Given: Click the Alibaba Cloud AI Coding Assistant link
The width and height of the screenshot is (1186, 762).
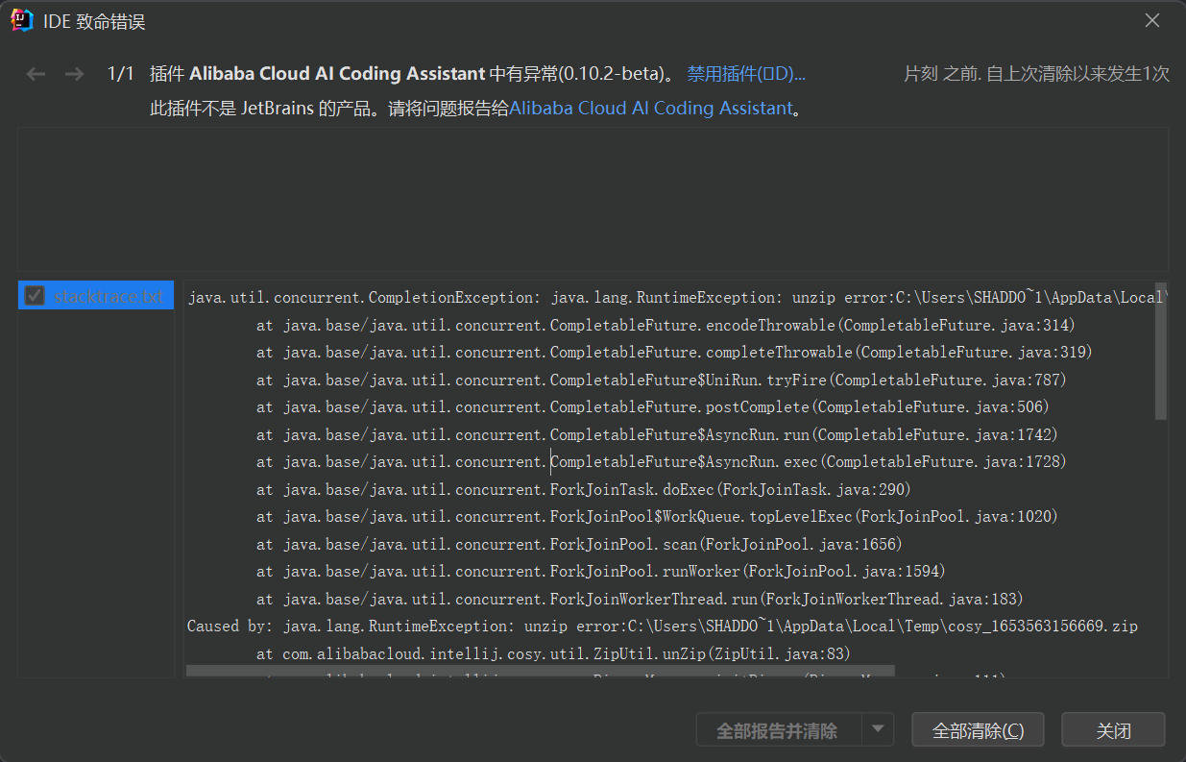Looking at the screenshot, I should [x=653, y=108].
